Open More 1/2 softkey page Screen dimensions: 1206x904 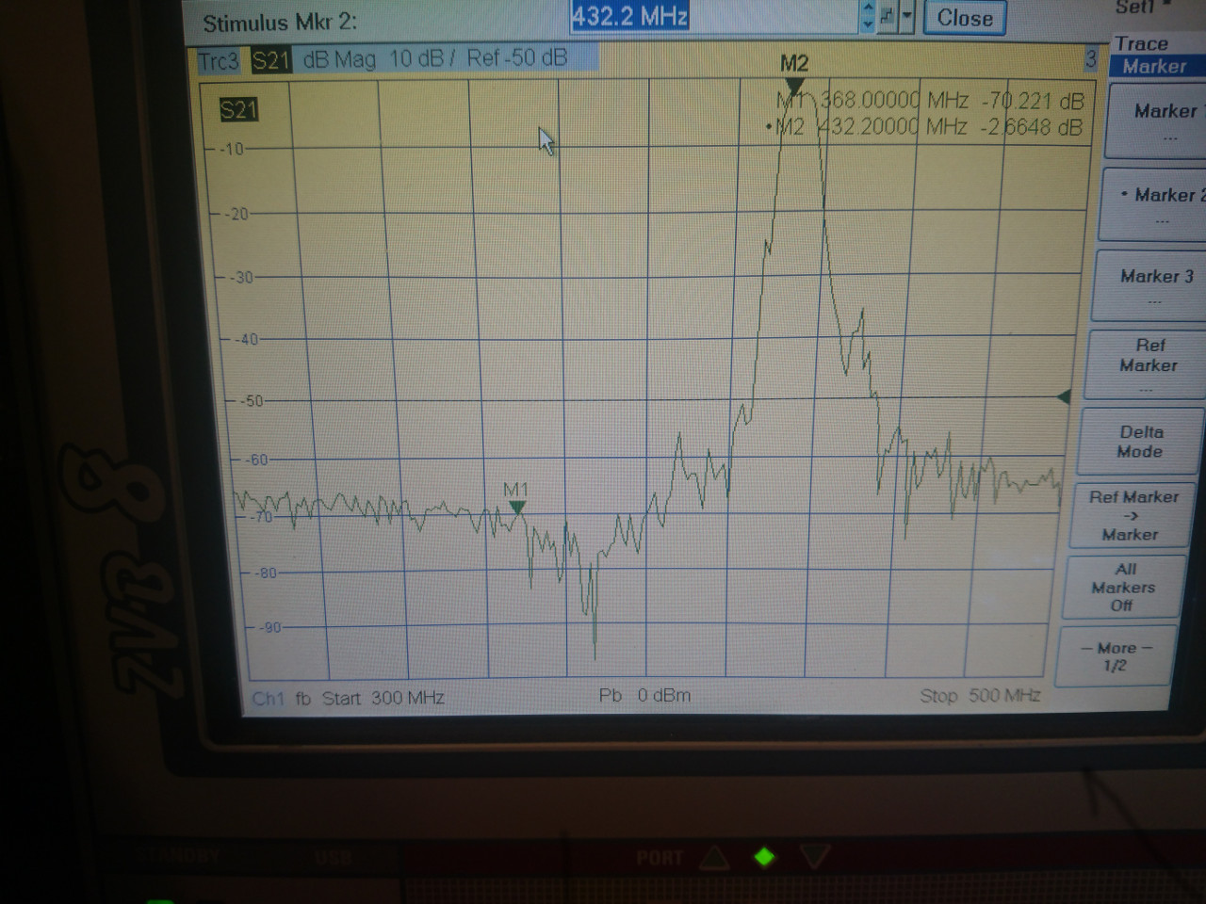(1116, 656)
